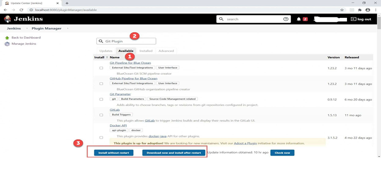This screenshot has width=381, height=174.
Task: Reload the page with the refresh icon
Action: point(21,10)
